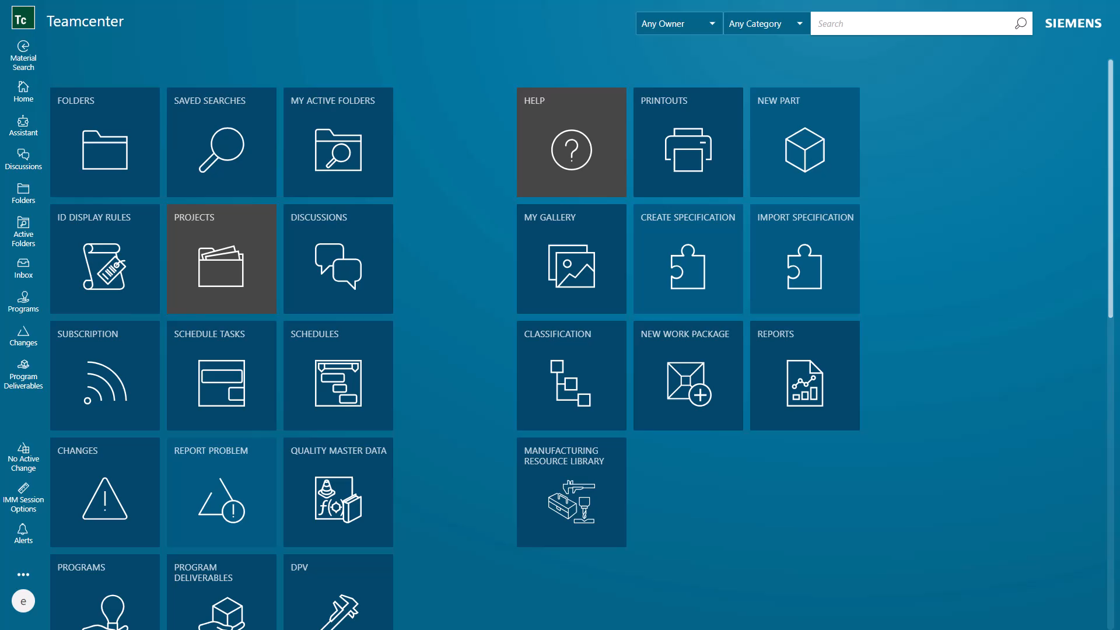
Task: Go to Home in the sidebar
Action: coord(23,92)
